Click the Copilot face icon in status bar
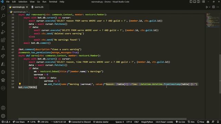This screenshot has width=221, height=124. (208, 122)
